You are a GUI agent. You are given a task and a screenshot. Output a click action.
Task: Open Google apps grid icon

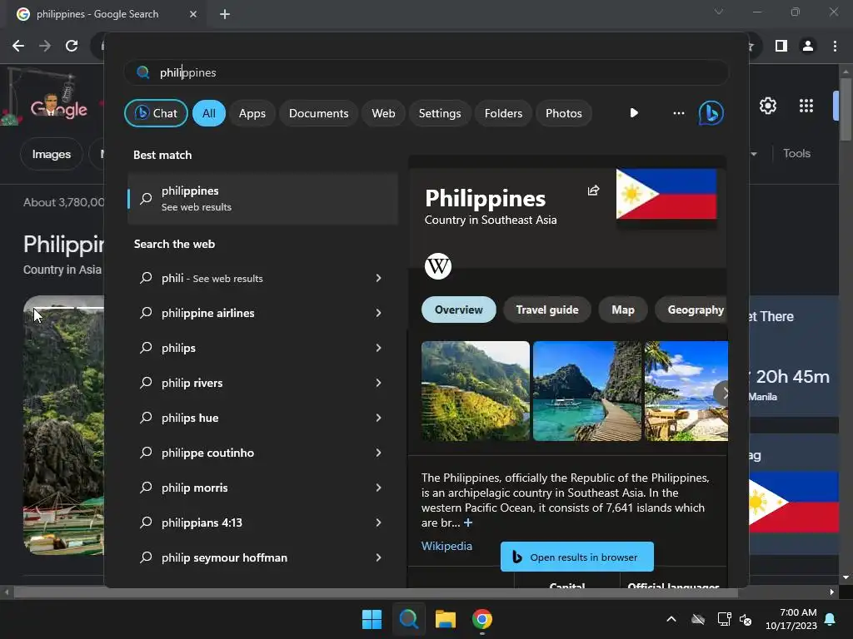(x=806, y=106)
